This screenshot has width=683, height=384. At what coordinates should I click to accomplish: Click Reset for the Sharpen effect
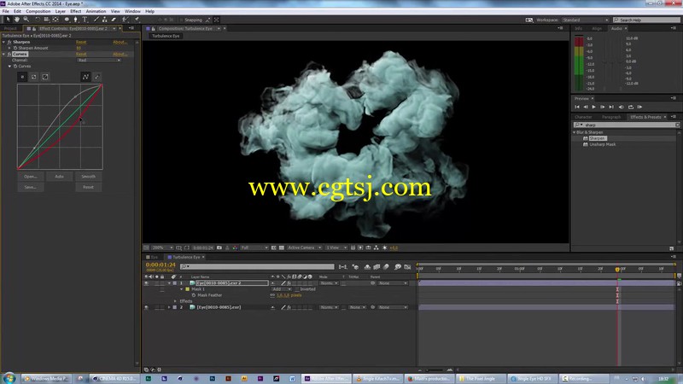pos(81,42)
